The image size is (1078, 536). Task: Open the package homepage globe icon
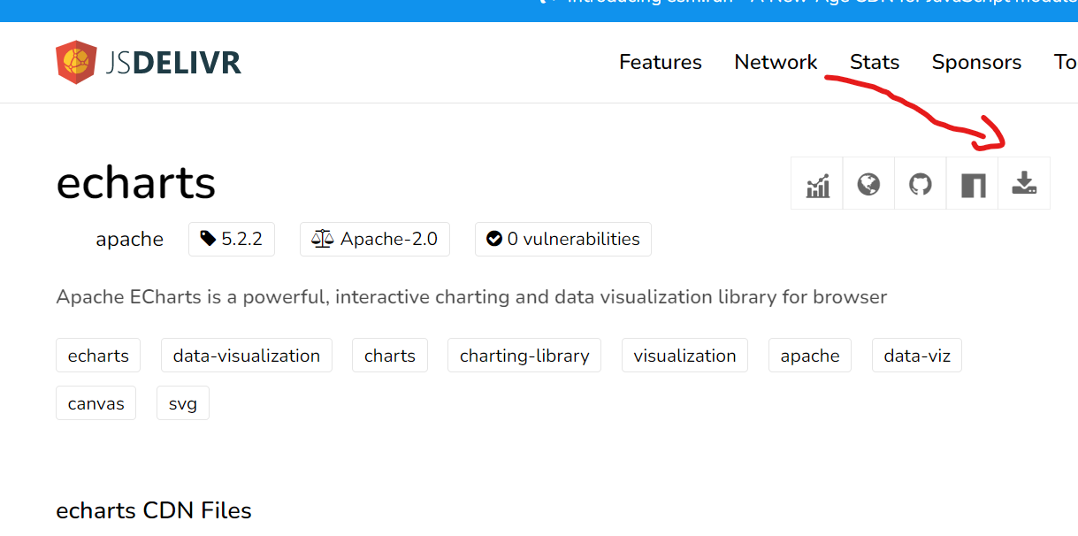click(868, 184)
